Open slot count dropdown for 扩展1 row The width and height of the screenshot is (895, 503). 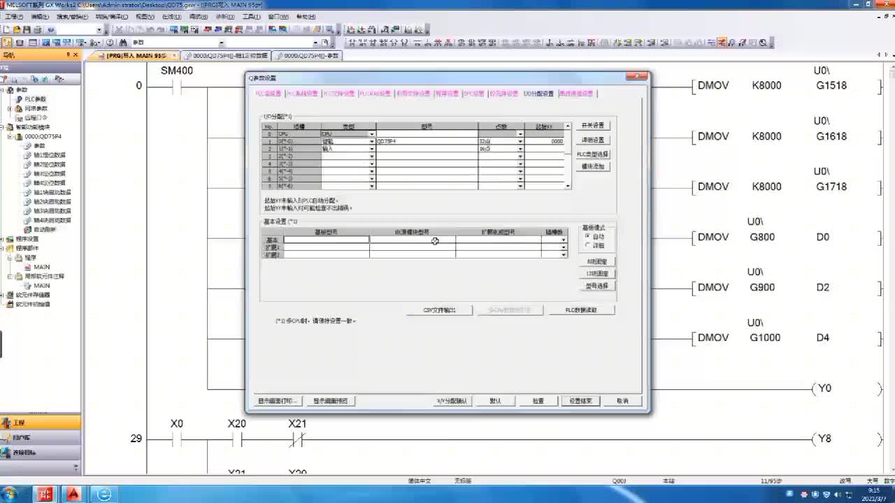click(564, 247)
